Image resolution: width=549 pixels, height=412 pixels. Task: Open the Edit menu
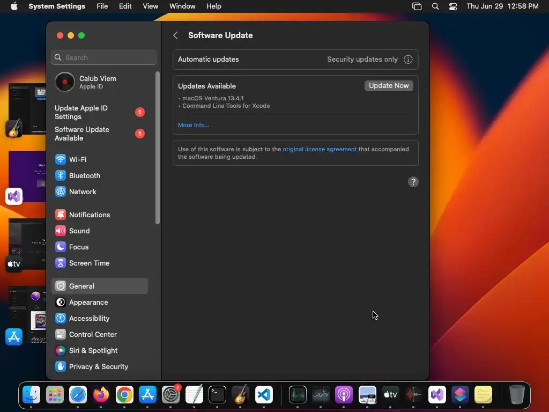[125, 6]
